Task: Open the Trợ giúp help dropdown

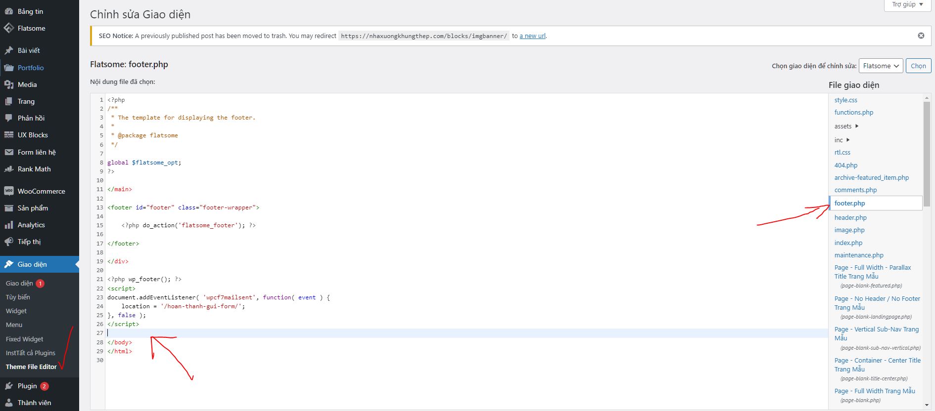Action: (908, 4)
